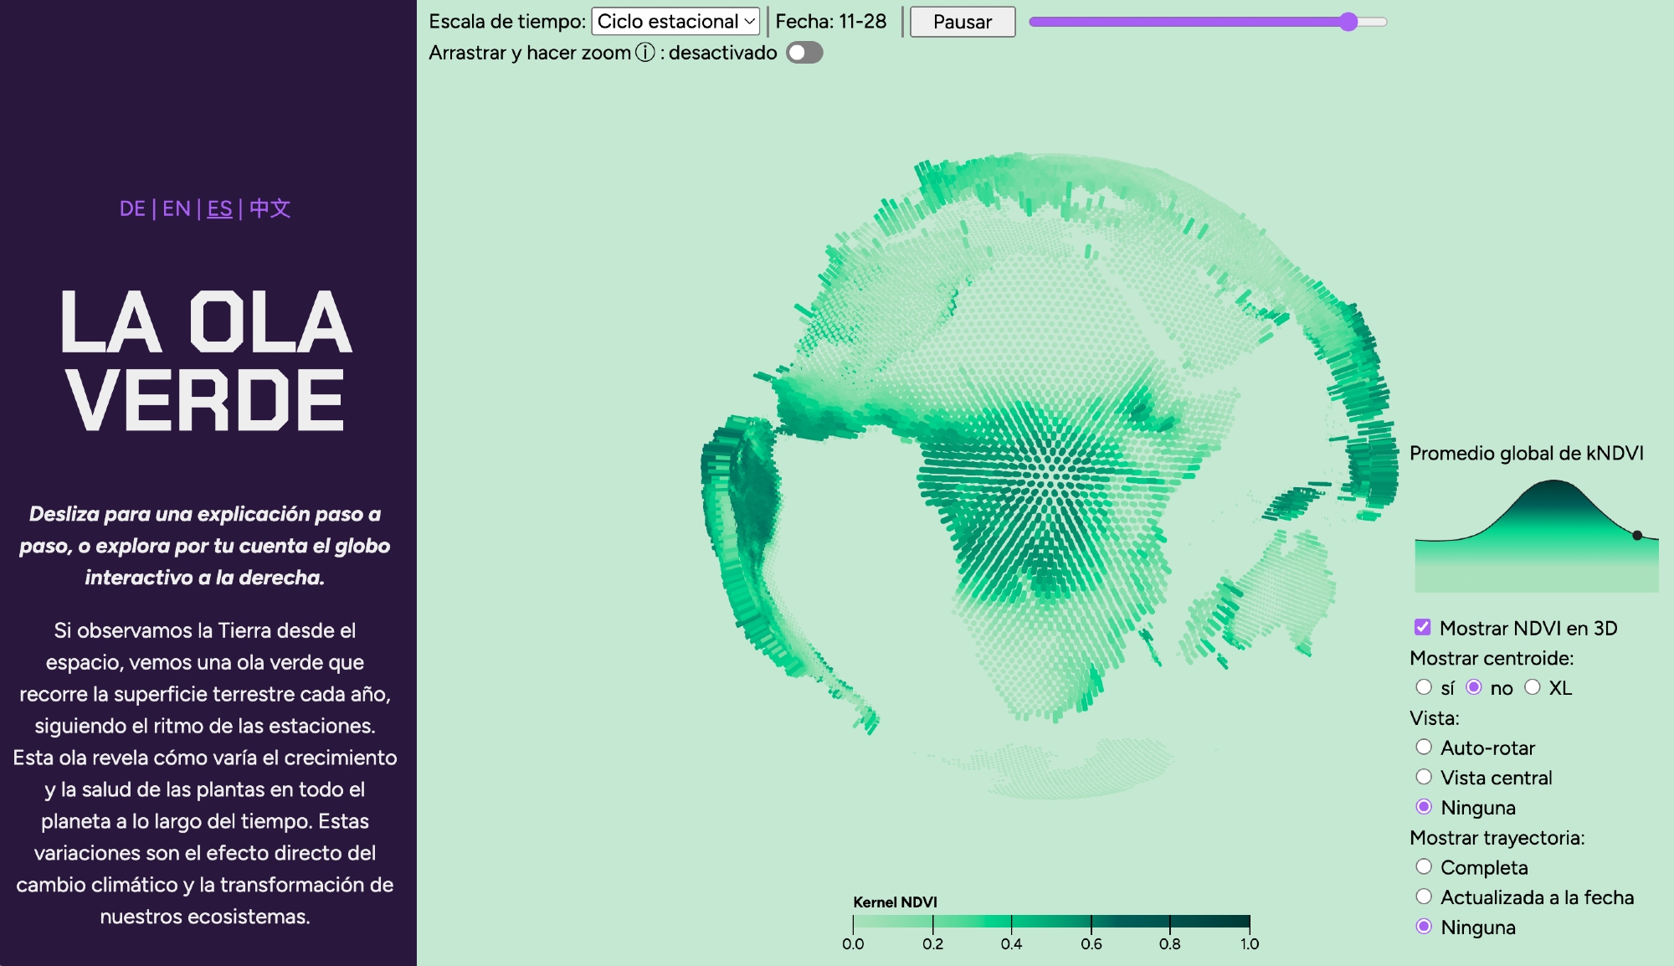Screen dimensions: 1674x966
Task: Select the XL centroid option
Action: [1532, 687]
